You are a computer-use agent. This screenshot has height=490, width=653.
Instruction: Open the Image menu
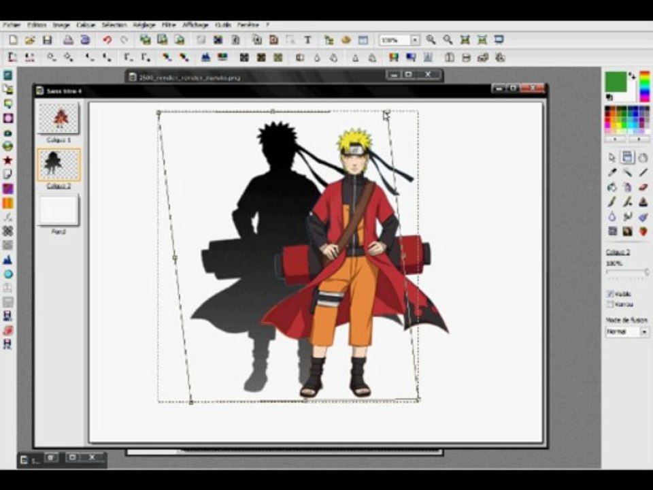pyautogui.click(x=61, y=25)
